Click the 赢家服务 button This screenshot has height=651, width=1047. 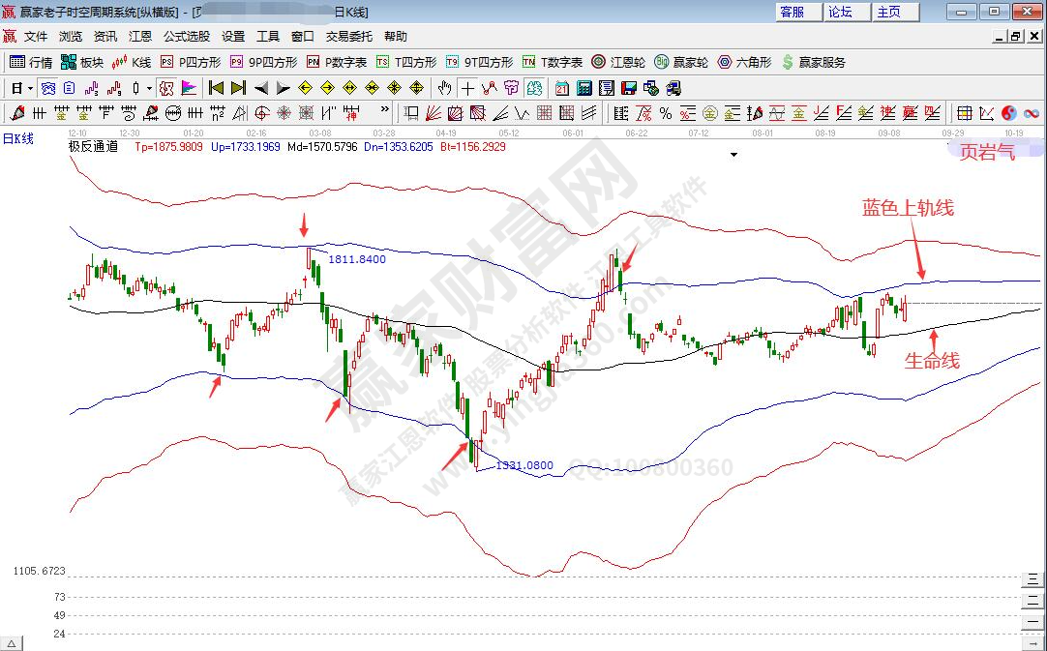[x=814, y=62]
